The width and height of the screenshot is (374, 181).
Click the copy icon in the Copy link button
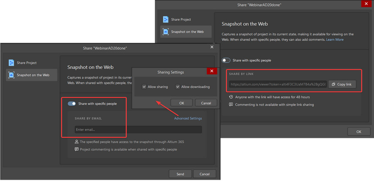tap(334, 84)
